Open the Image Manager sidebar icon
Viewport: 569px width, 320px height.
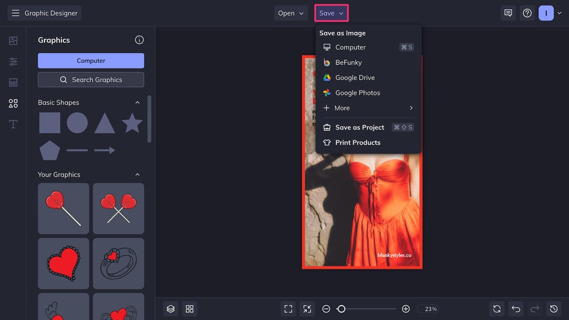(13, 41)
